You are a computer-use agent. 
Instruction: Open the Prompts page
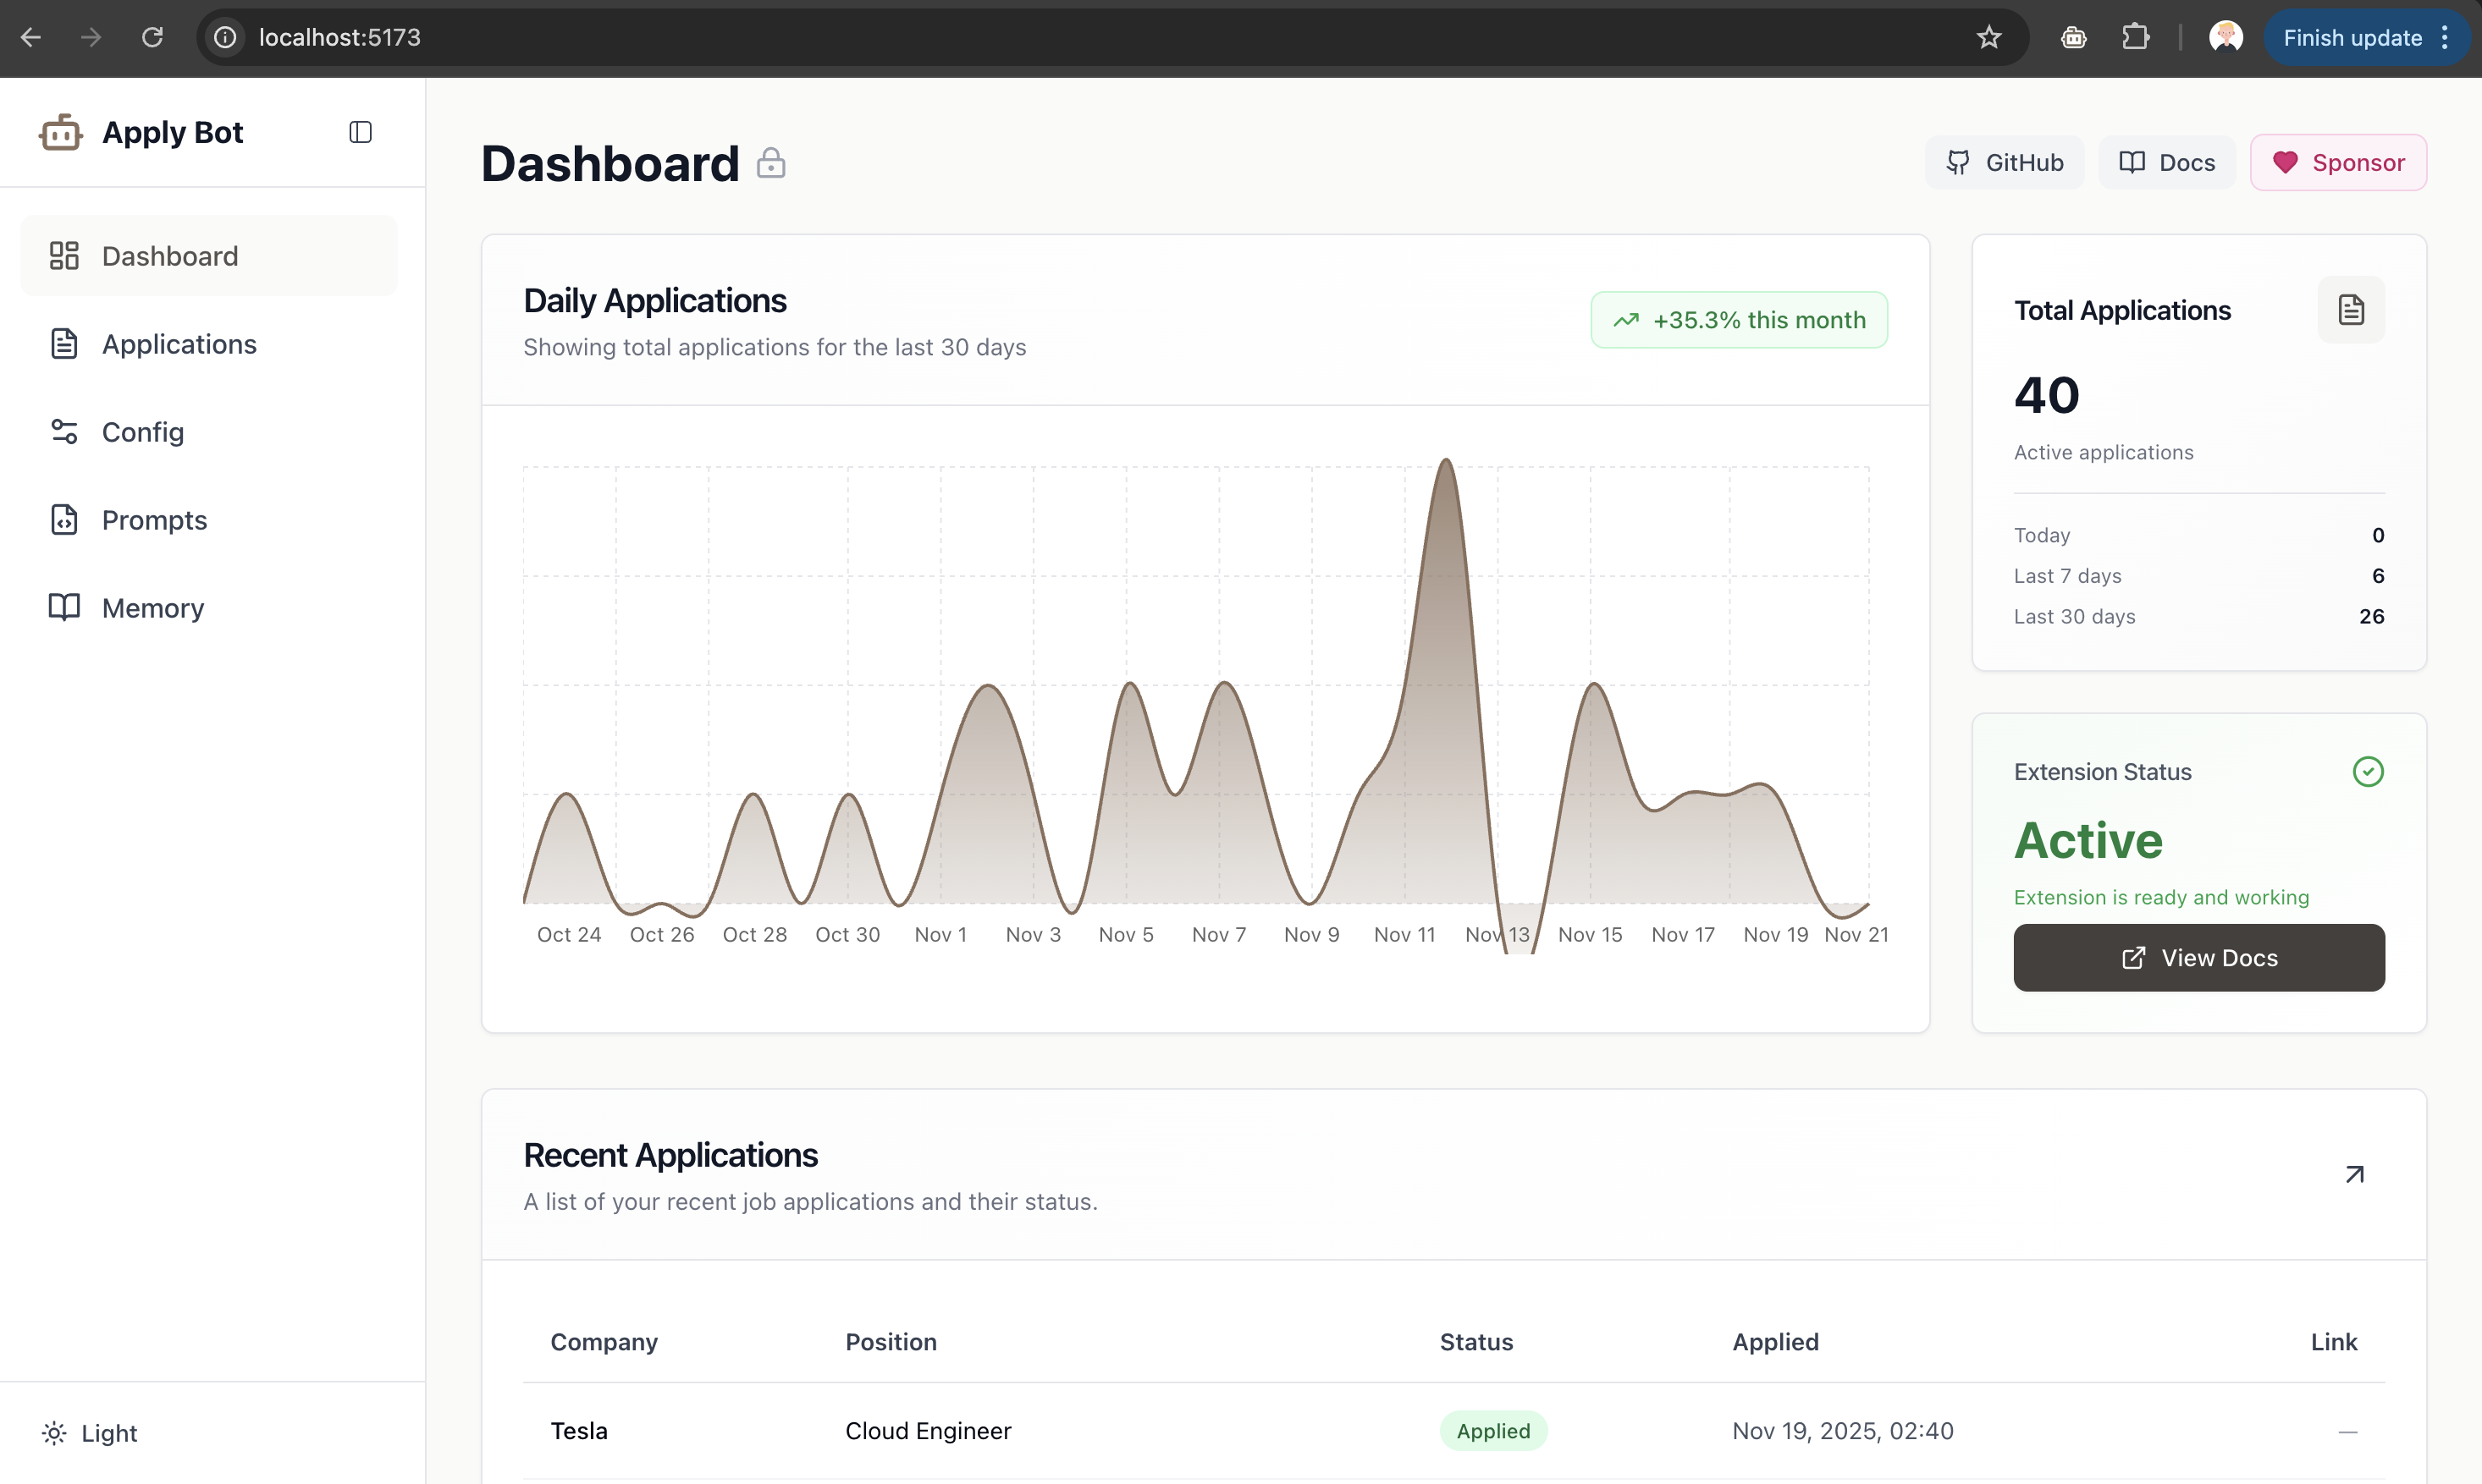click(x=153, y=520)
